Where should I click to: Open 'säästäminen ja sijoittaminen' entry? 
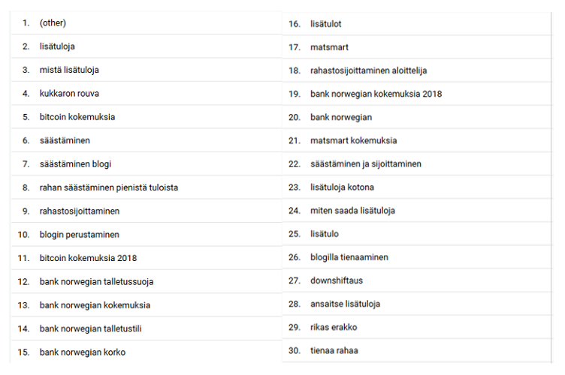coord(366,163)
